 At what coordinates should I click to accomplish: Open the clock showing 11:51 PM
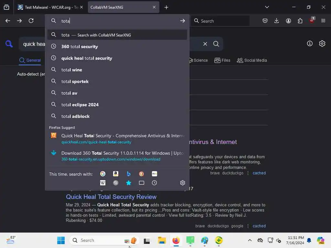click(x=295, y=240)
